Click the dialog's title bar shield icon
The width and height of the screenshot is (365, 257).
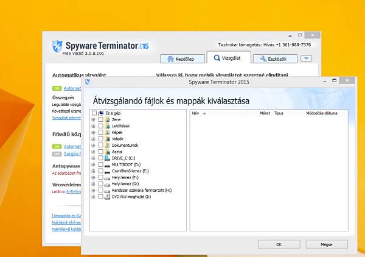pos(88,82)
